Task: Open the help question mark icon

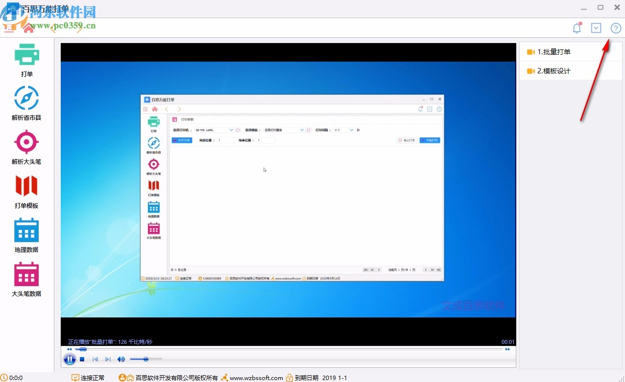Action: [x=616, y=28]
